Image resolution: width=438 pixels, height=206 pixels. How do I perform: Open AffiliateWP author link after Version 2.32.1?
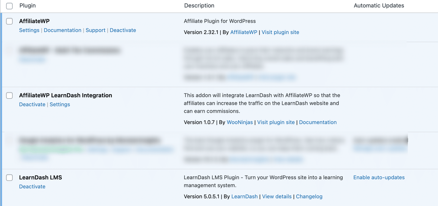(x=244, y=32)
